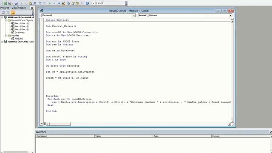The height and width of the screenshot is (153, 272).
Task: Select Лист3 (Лист3) in project tree
Action: (22, 29)
